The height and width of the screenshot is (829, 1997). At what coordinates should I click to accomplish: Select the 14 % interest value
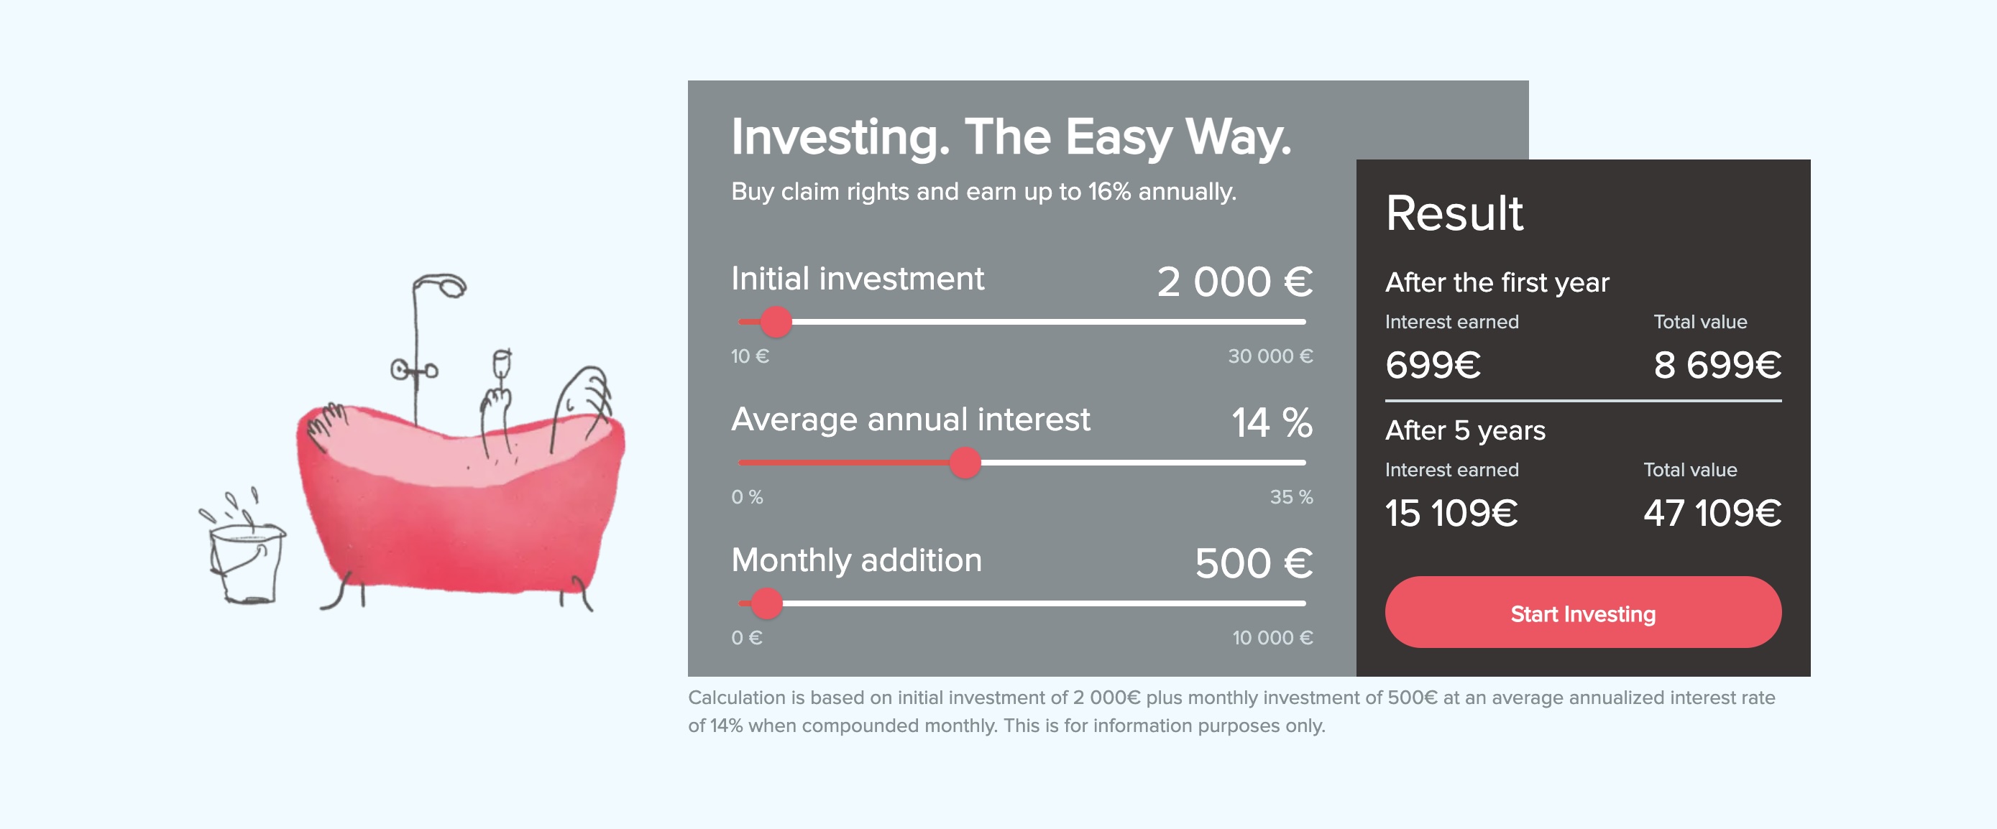pyautogui.click(x=1272, y=423)
